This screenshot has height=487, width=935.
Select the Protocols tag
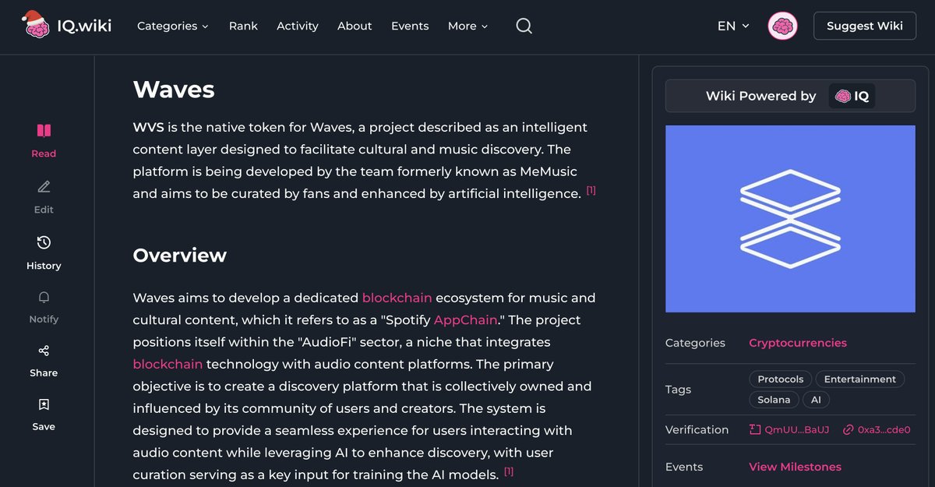coord(780,379)
